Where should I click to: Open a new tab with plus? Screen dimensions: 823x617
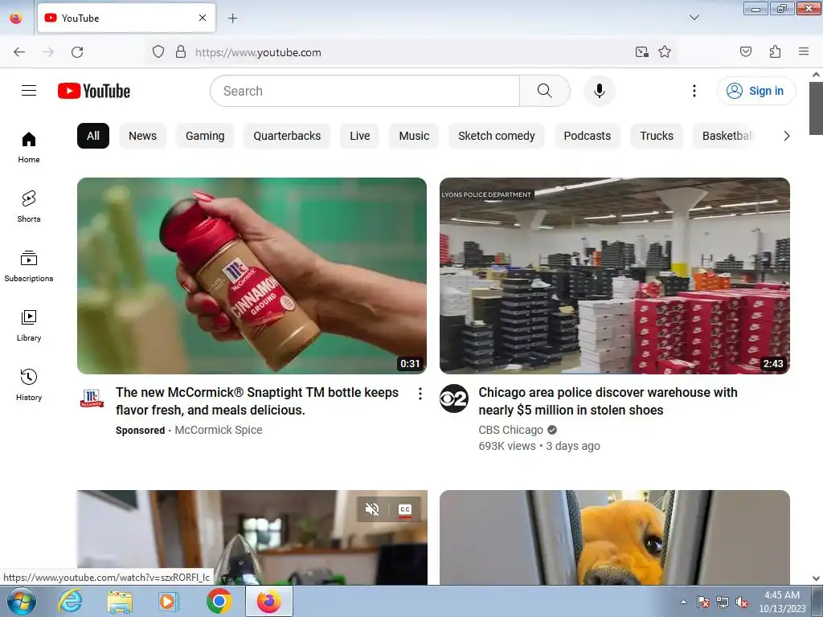(232, 18)
